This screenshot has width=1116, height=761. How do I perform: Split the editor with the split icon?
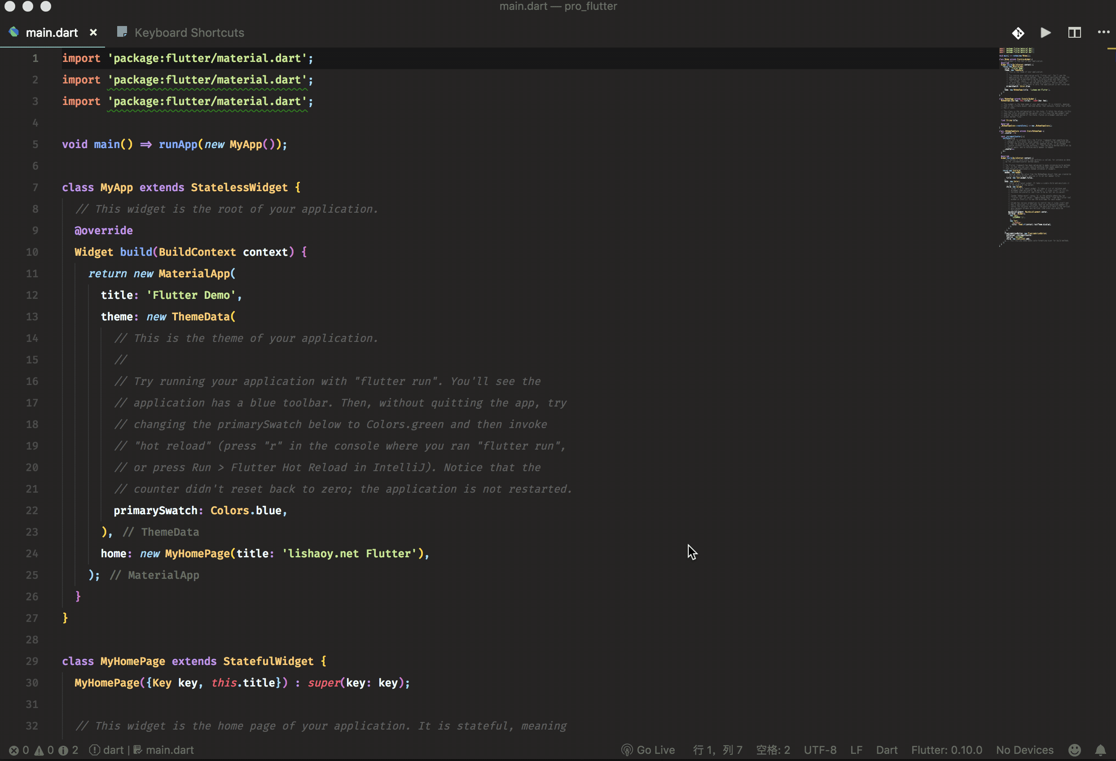(x=1074, y=33)
